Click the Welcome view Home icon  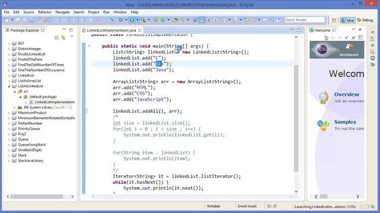pyautogui.click(x=326, y=38)
